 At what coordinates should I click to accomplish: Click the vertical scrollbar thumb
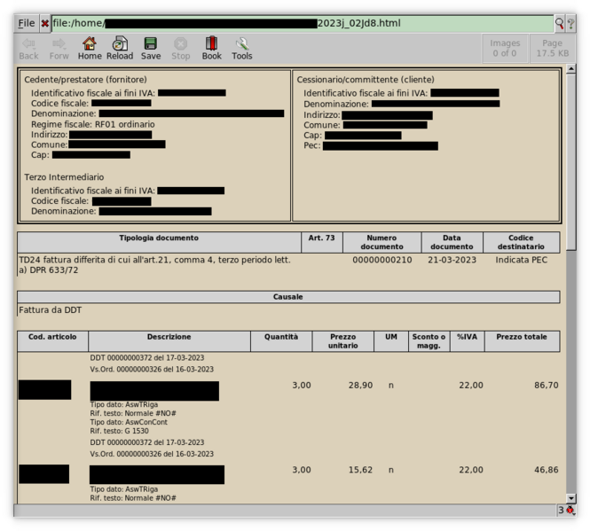[x=570, y=161]
